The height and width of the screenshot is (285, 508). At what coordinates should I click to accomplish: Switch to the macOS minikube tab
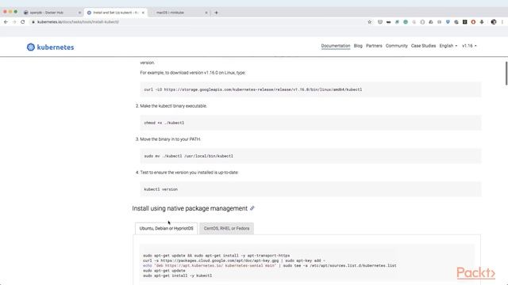179,13
